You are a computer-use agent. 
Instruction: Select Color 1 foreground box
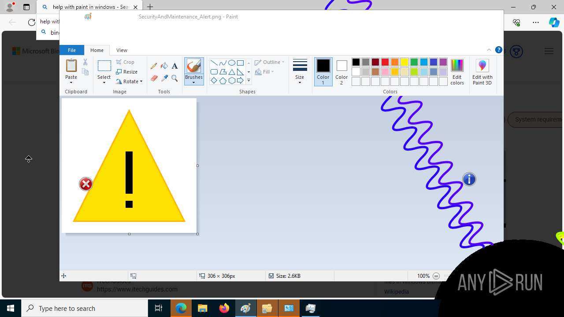click(x=323, y=72)
